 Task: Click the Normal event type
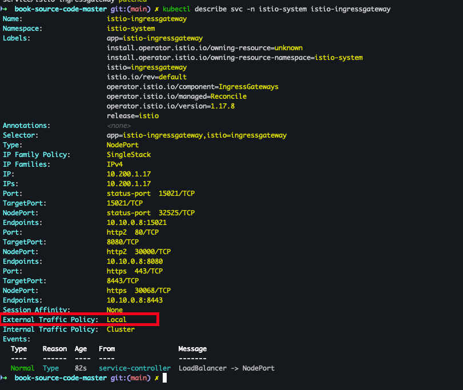click(x=22, y=368)
